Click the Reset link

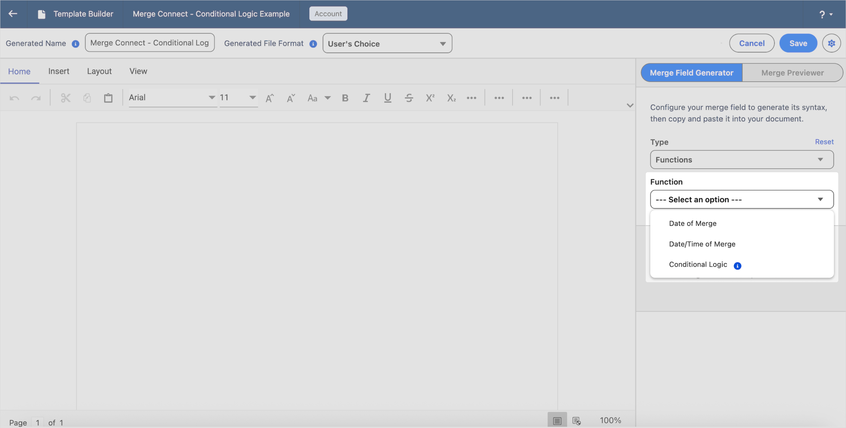pos(824,142)
